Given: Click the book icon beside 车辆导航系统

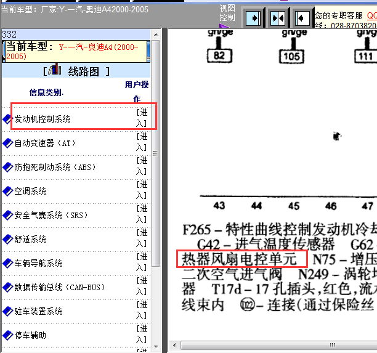Looking at the screenshot, I should click(x=7, y=263).
